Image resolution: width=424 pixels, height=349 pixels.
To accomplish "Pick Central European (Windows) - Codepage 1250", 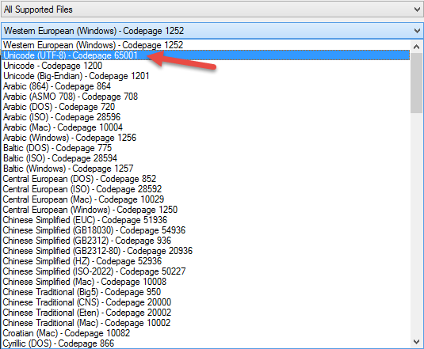I will point(206,210).
